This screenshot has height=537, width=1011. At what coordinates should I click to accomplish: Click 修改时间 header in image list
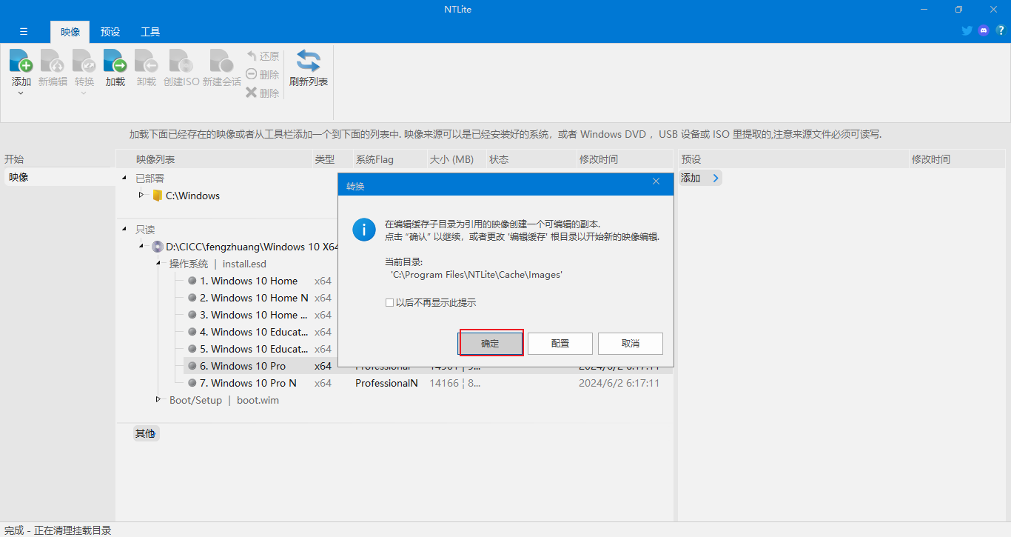click(x=624, y=159)
